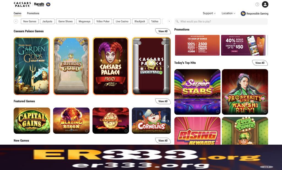Click the help question mark icon
The image size is (282, 170).
tap(257, 4)
